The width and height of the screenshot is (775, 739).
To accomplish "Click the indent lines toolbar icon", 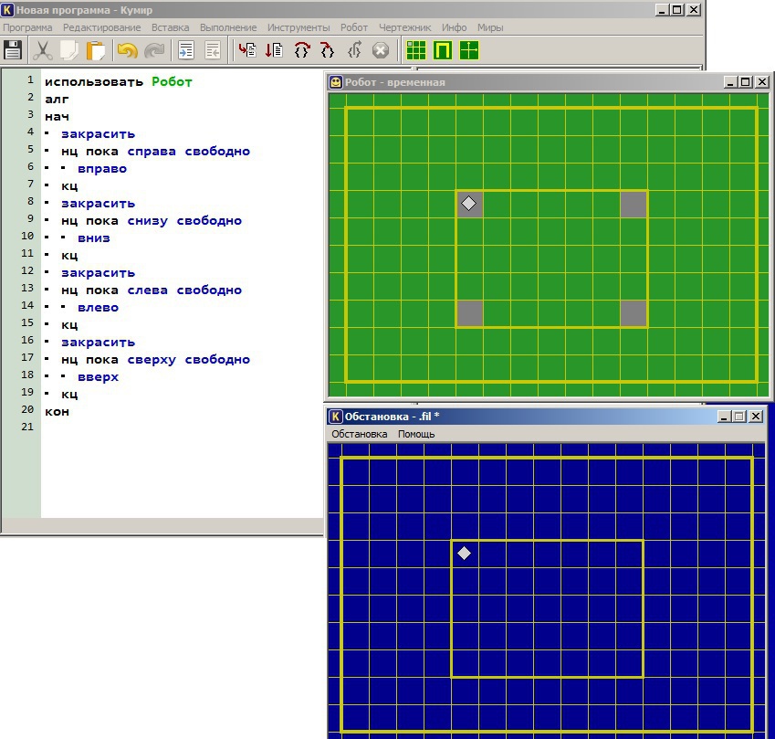I will click(186, 50).
